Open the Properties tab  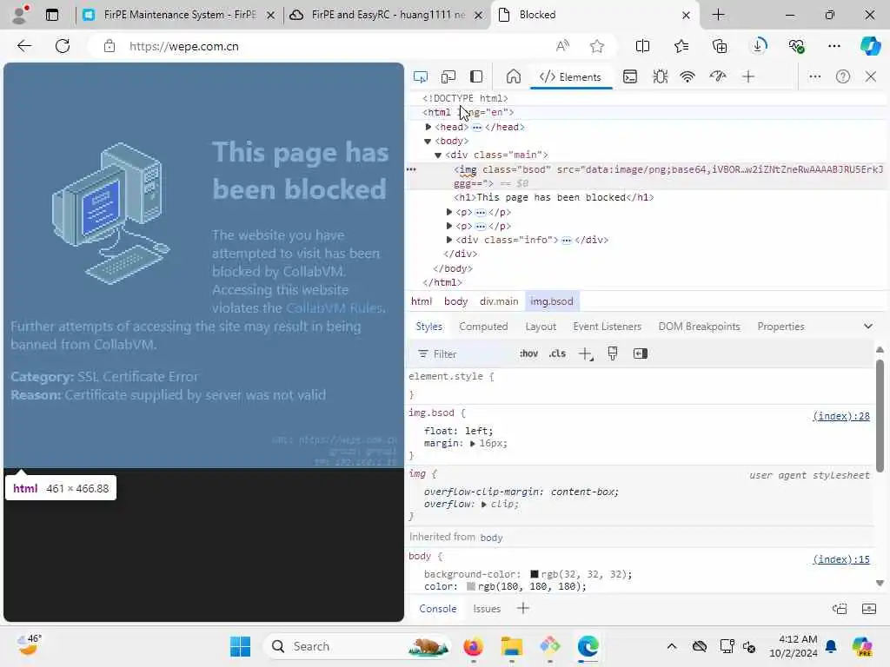point(780,327)
